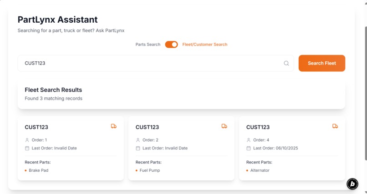This screenshot has height=194, width=367.
Task: Click CUST123 title on Fuel Pump card
Action: pyautogui.click(x=147, y=127)
